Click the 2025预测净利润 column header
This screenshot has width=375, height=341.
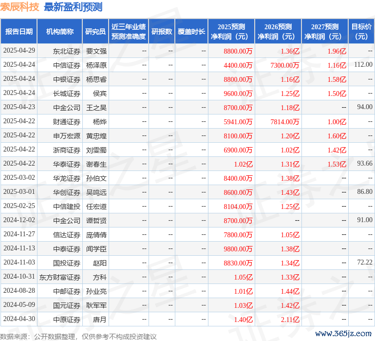coord(231,31)
